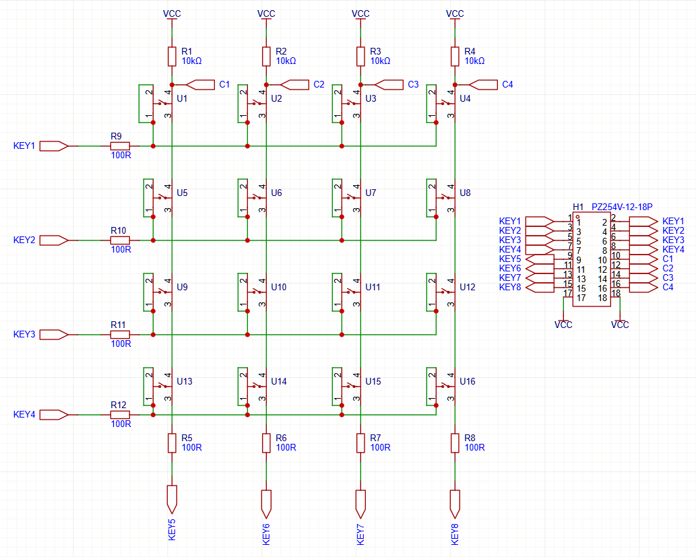This screenshot has height=557, width=696.
Task: Click the C4 net port flag near R4
Action: (482, 85)
